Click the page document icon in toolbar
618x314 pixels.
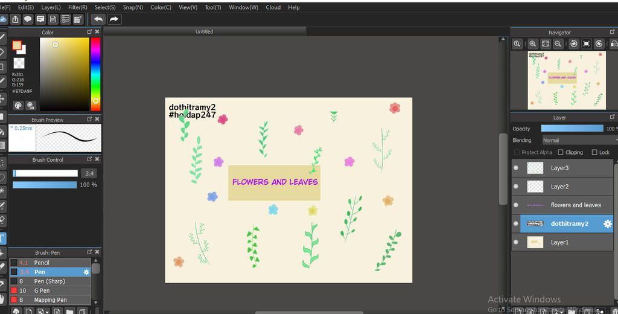[x=53, y=19]
